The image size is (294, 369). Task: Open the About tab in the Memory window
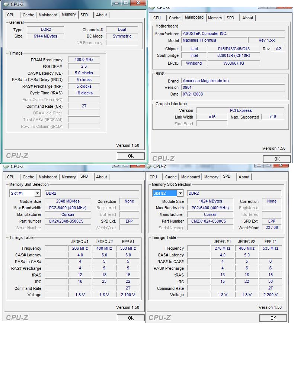point(101,15)
